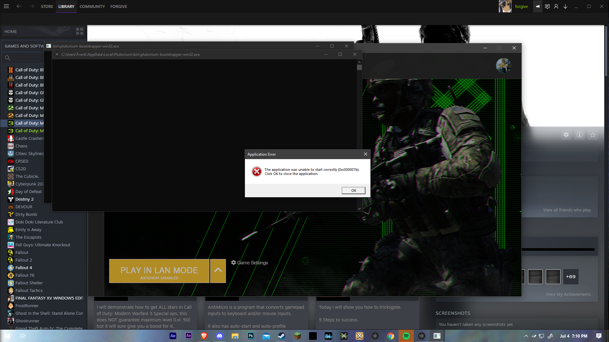The image size is (609, 342).
Task: Click the Steam page right-edge scrollbar
Action: pos(606,51)
